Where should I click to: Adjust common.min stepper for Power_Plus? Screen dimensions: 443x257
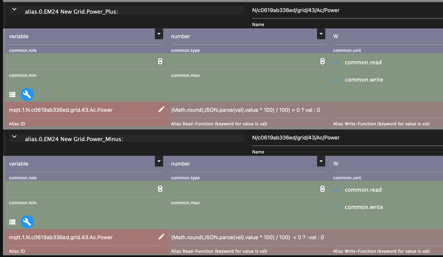(160, 62)
